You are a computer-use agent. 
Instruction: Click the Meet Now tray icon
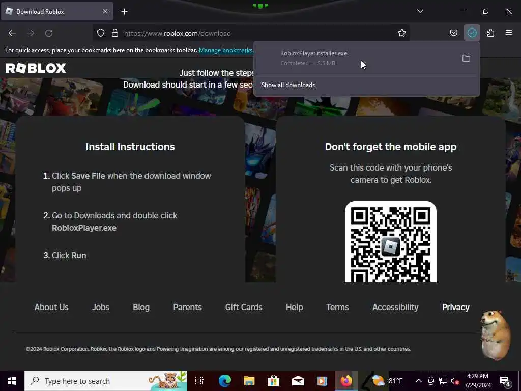click(431, 381)
